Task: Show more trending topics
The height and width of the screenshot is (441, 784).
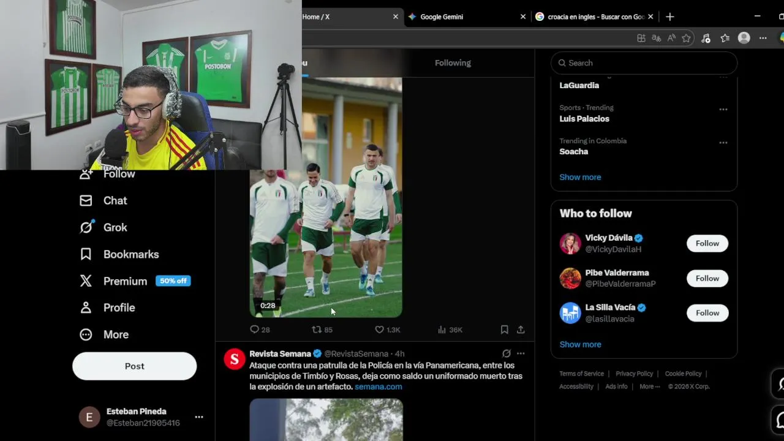Action: (580, 177)
